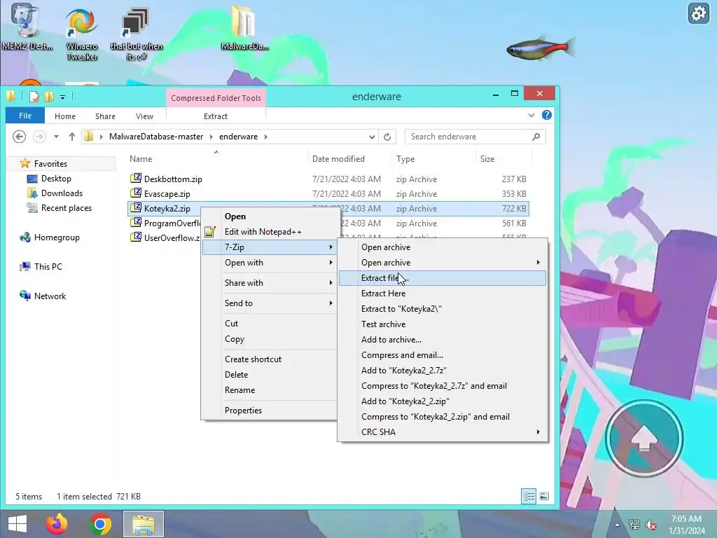This screenshot has height=538, width=717.
Task: Switch to details view layout icon
Action: 529,497
